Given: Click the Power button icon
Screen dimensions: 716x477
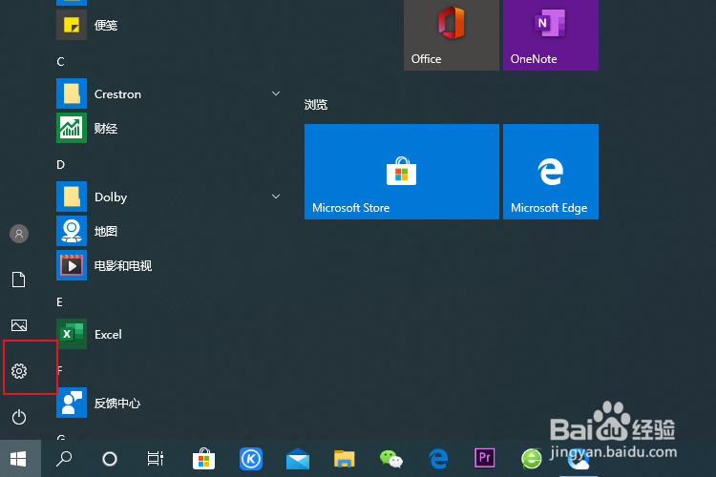Looking at the screenshot, I should point(19,417).
